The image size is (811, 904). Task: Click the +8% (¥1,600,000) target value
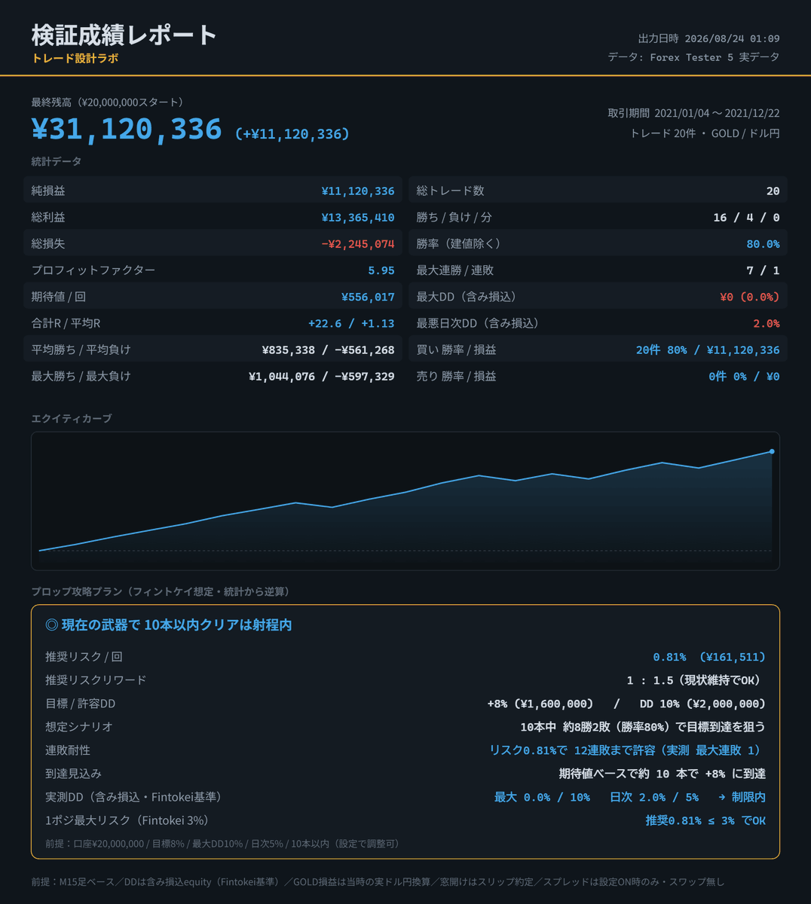click(x=540, y=704)
